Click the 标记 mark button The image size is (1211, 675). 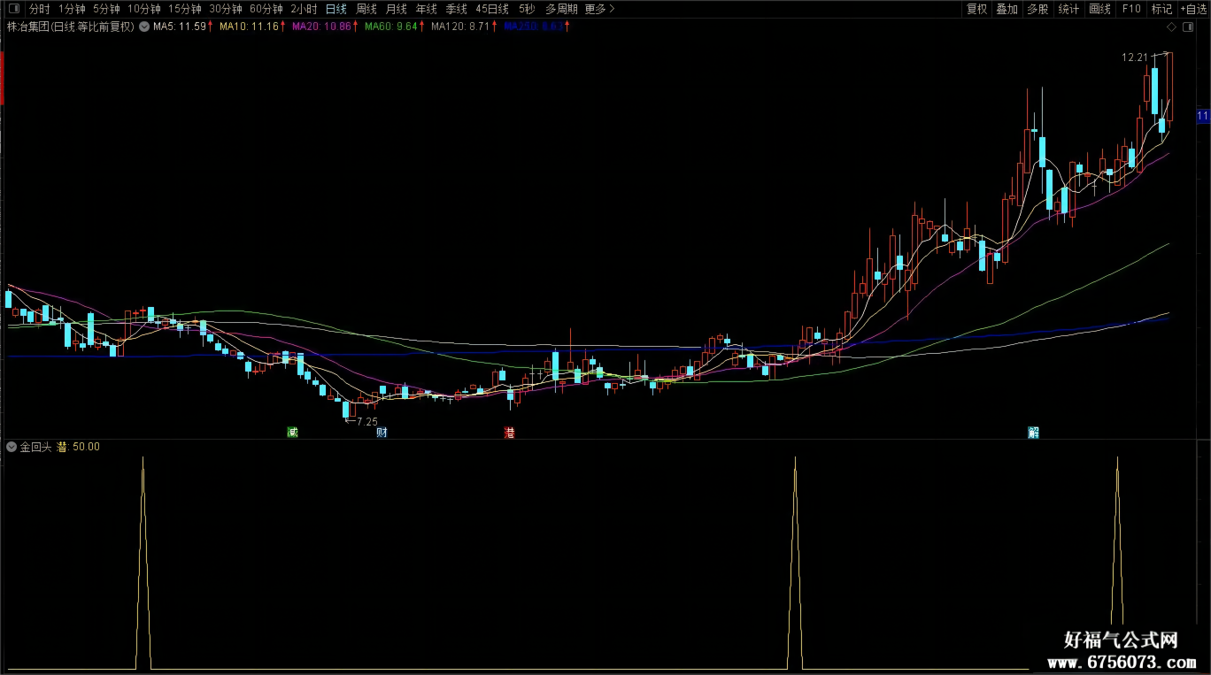[x=1161, y=9]
